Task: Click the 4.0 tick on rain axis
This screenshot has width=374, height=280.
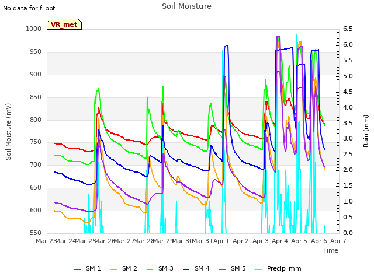Action: coord(348,107)
